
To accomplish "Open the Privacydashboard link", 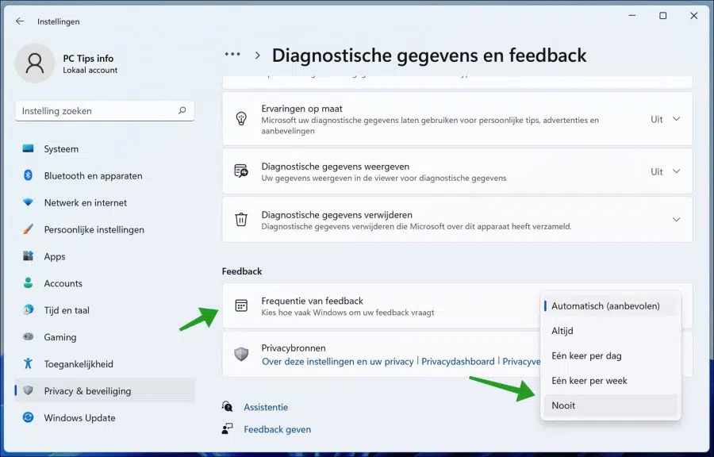I will (x=458, y=362).
